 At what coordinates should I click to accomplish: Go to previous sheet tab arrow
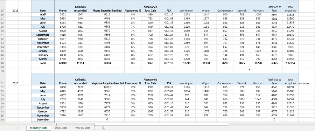click(x=7, y=128)
